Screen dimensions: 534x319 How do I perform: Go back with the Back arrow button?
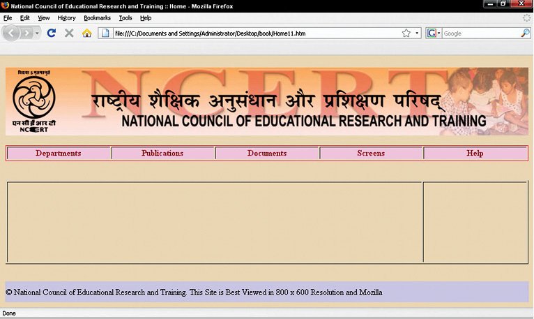click(11, 33)
